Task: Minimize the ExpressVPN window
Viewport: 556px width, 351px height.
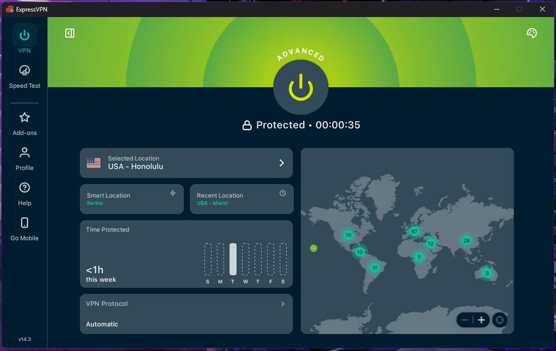Action: [496, 9]
